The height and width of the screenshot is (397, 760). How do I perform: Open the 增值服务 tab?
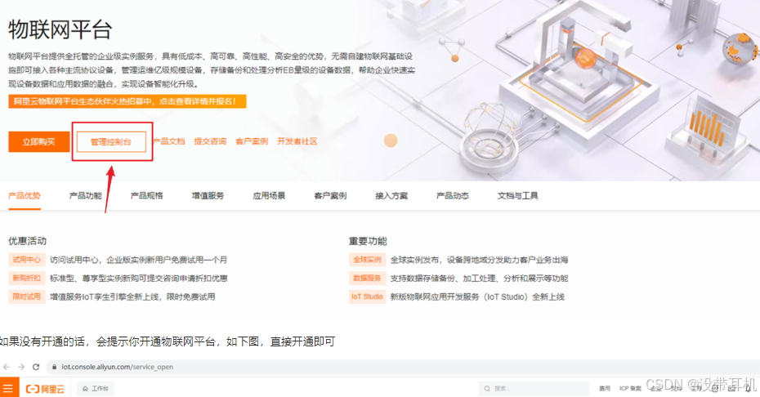click(208, 196)
